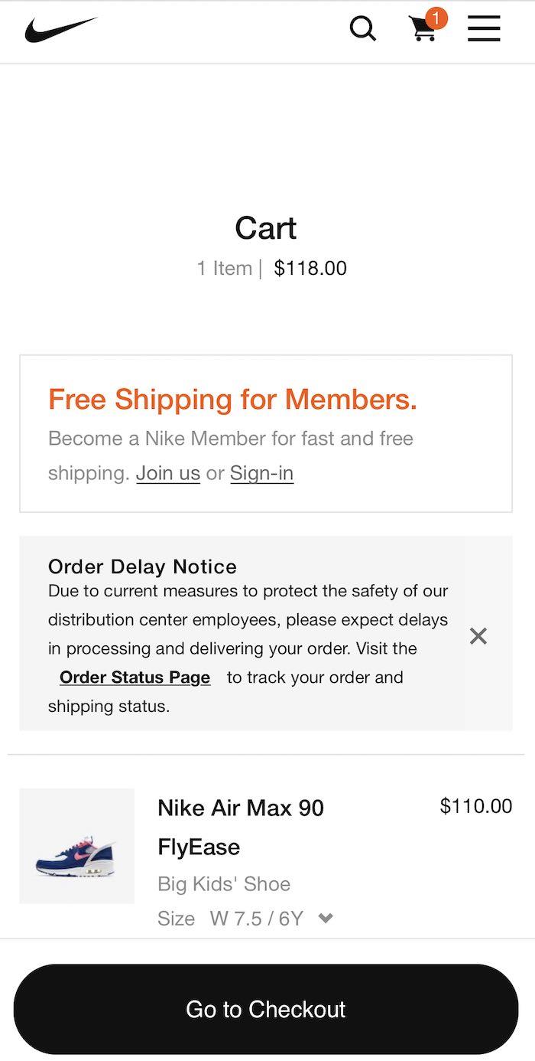The image size is (535, 1061).
Task: Open search with the magnifier icon
Action: click(x=362, y=29)
